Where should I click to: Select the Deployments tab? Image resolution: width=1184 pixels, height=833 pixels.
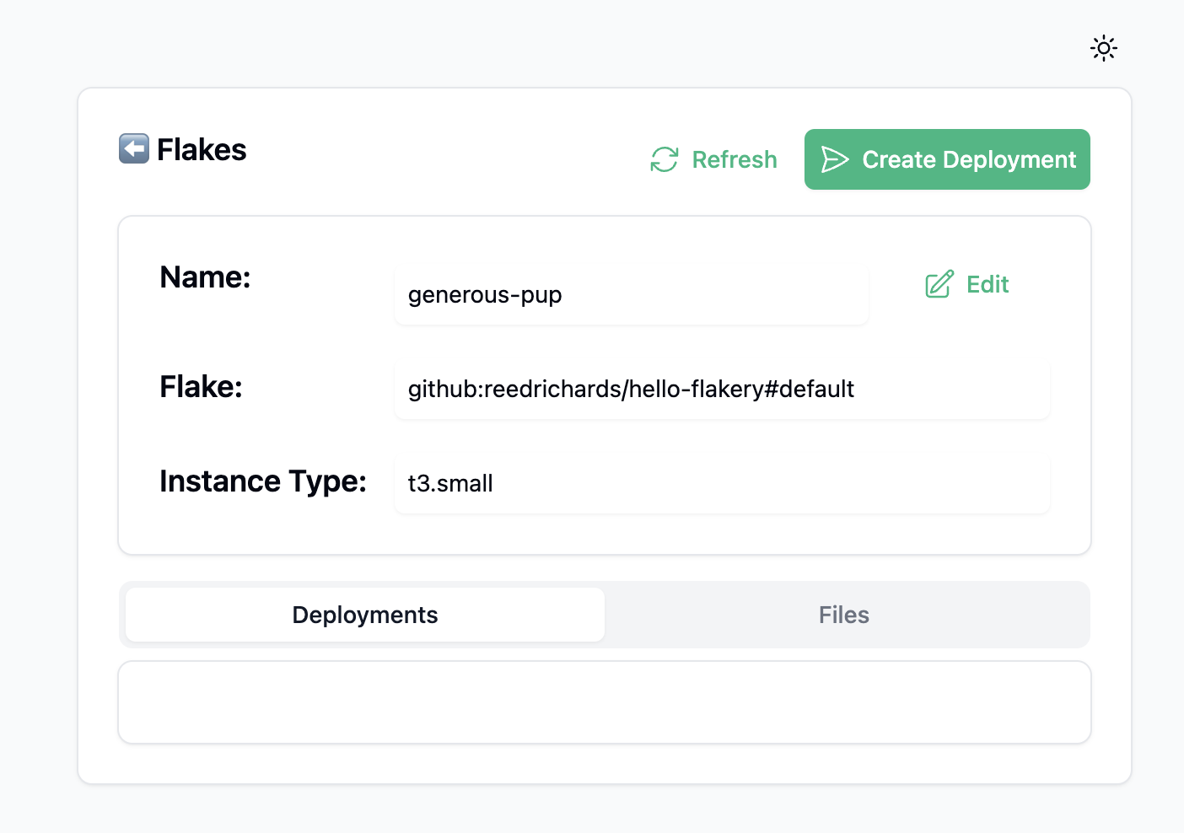[x=364, y=615]
